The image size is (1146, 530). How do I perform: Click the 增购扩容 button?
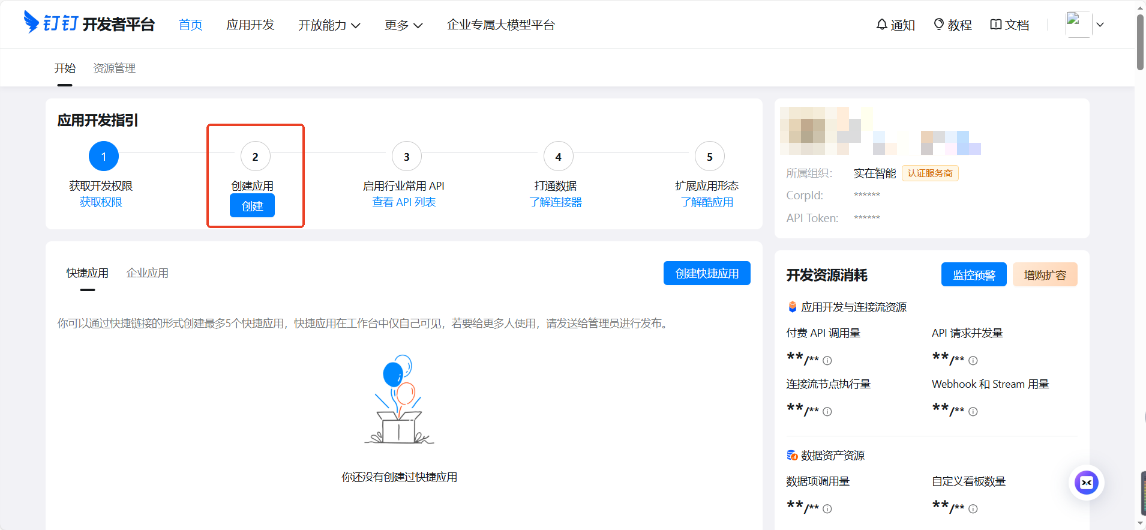1045,275
